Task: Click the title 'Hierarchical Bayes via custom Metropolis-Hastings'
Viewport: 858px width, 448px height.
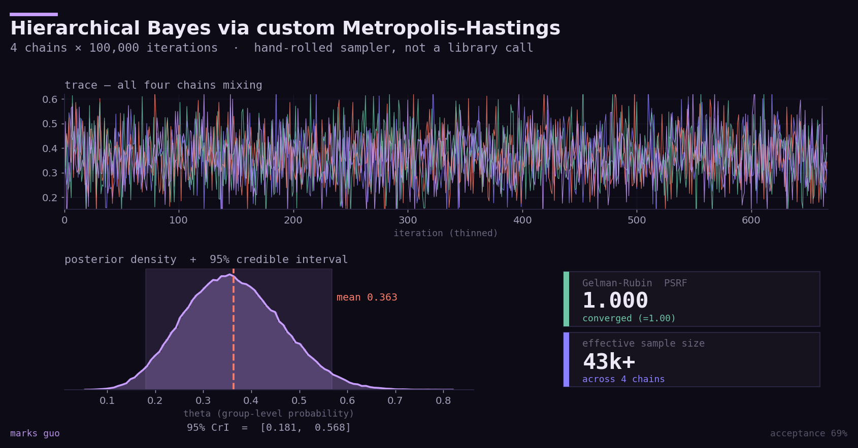Action: tap(285, 28)
